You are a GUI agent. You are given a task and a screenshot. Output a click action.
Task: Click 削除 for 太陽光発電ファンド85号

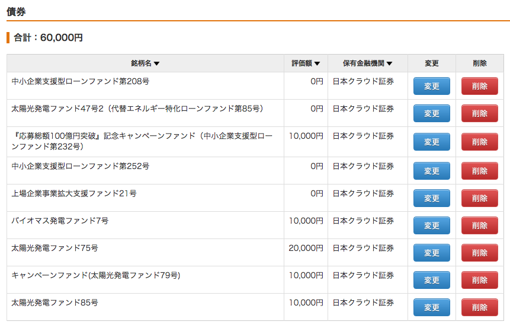coord(480,307)
